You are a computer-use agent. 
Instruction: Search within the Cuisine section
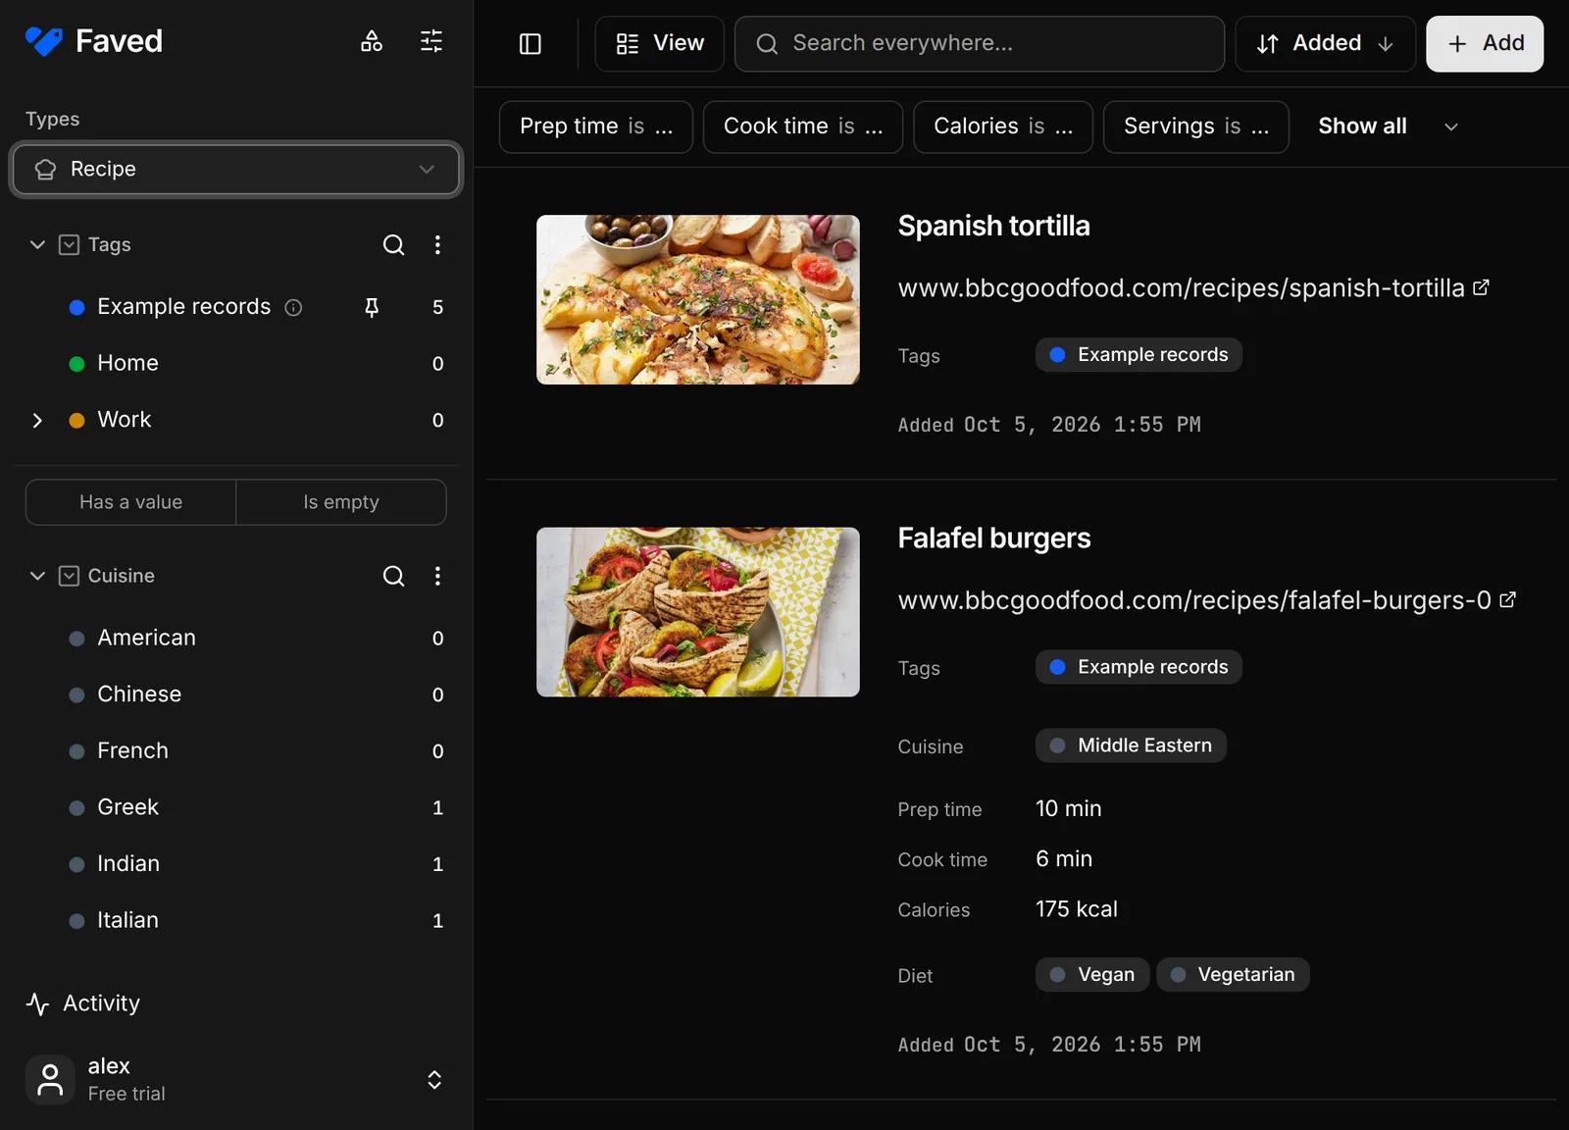coord(393,576)
